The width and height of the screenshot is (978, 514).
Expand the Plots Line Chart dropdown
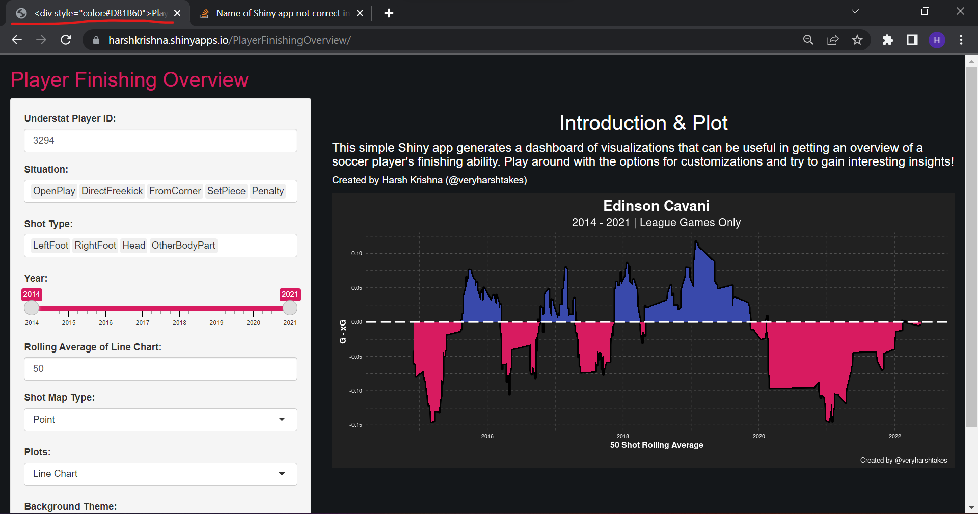160,474
